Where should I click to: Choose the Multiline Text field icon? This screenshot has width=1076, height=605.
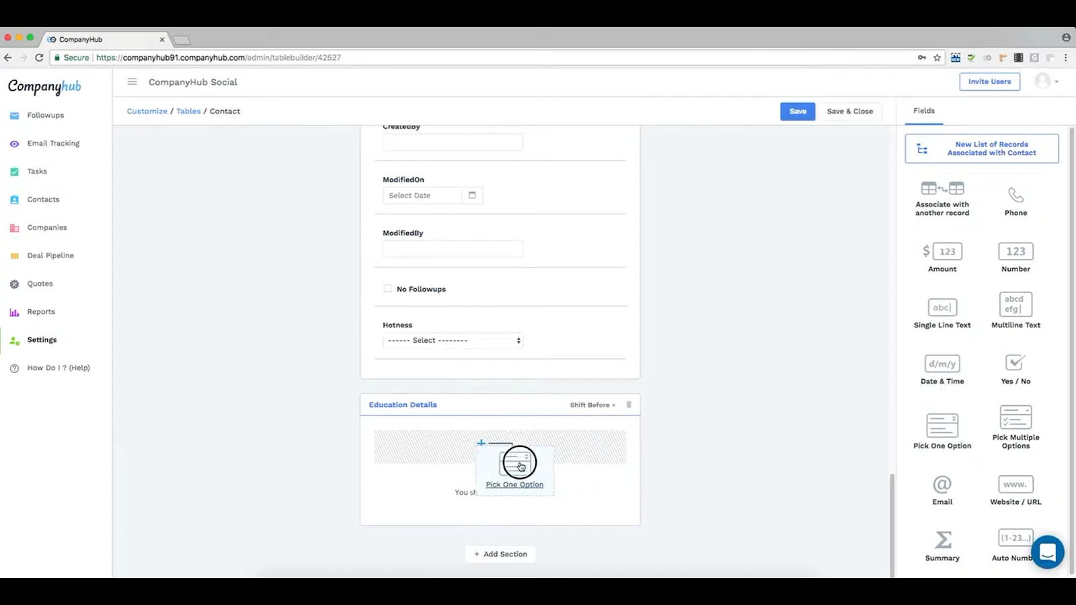point(1015,304)
